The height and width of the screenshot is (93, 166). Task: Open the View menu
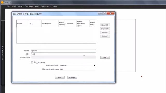(20, 6)
